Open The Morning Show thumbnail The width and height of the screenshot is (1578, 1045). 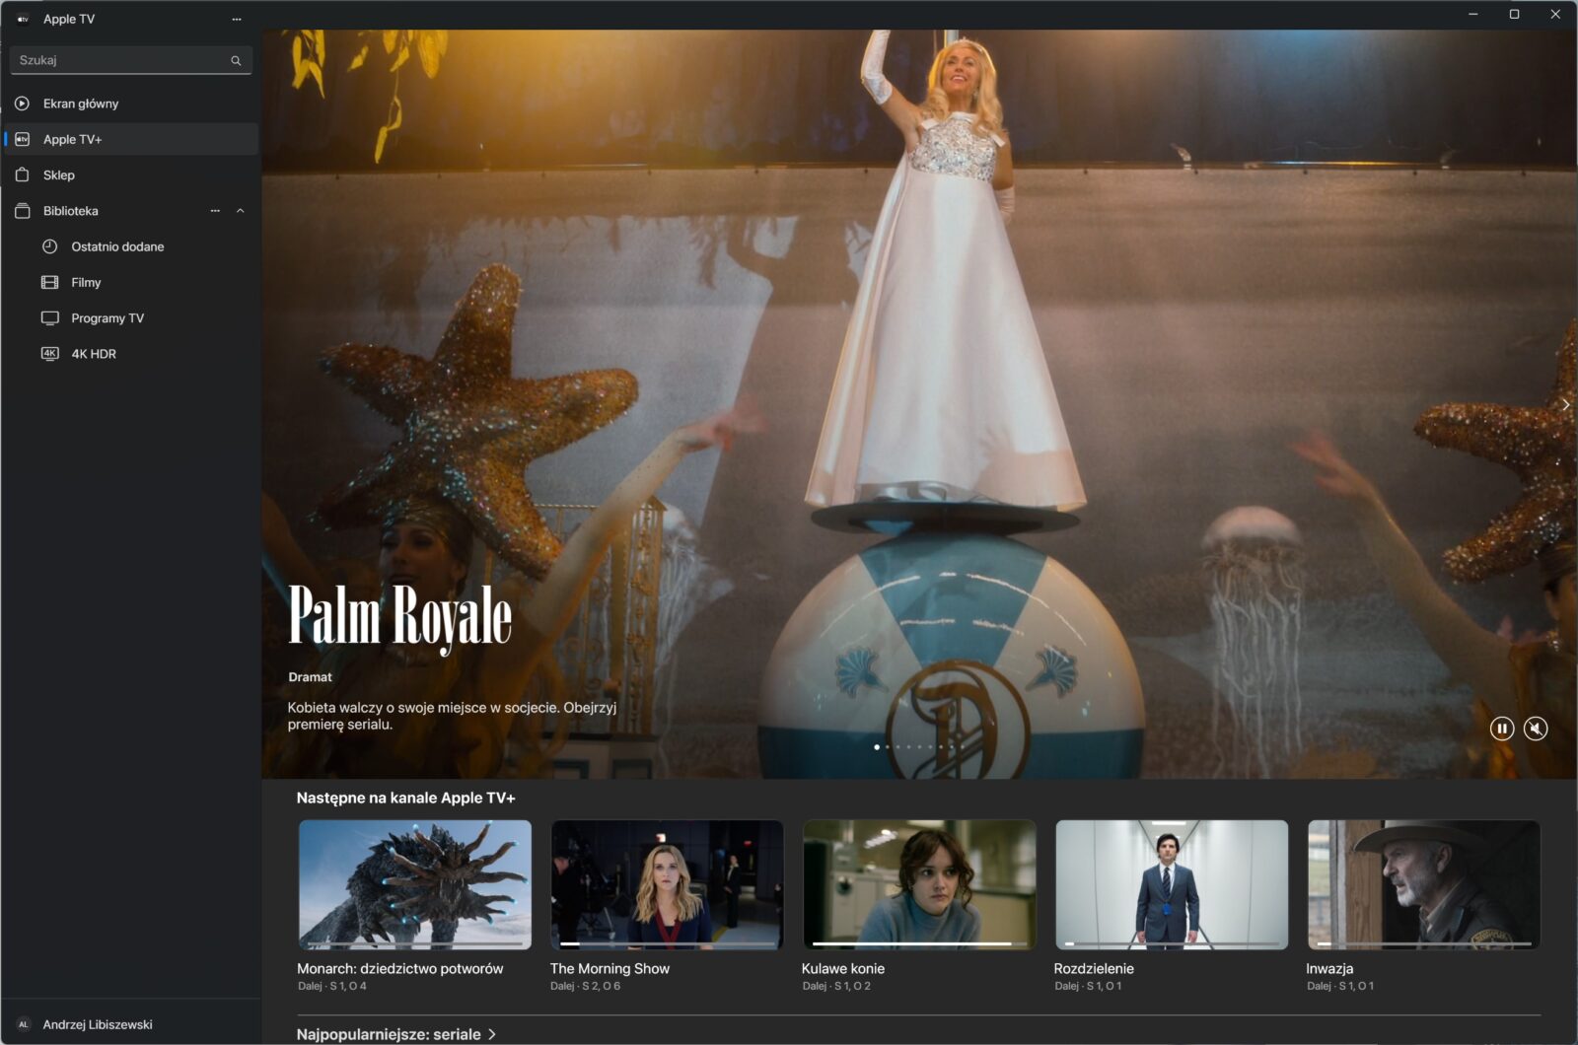pyautogui.click(x=667, y=884)
